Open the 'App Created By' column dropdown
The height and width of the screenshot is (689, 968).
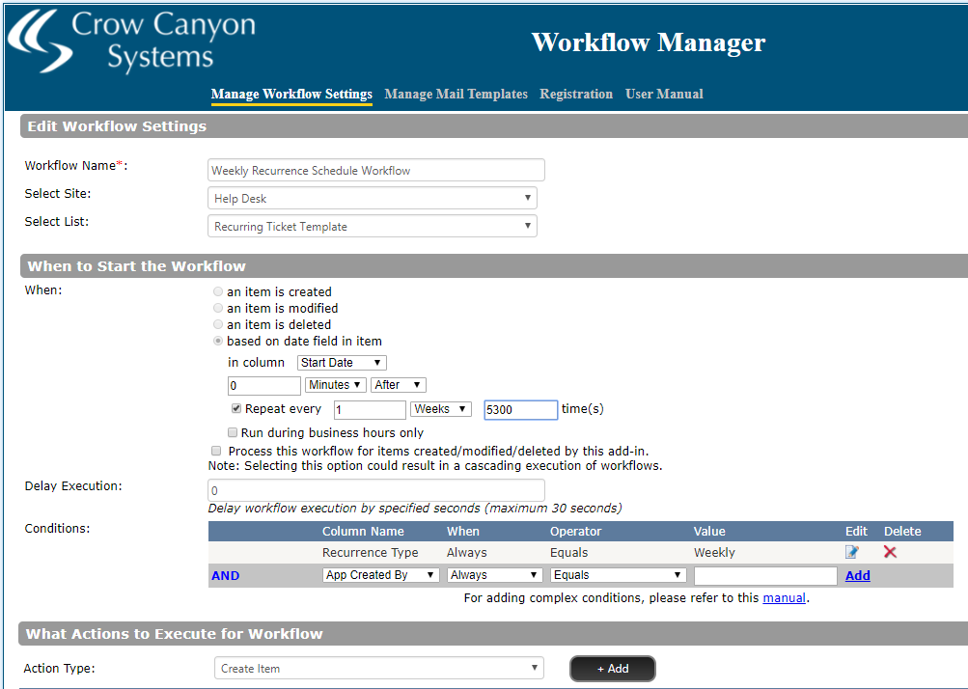point(380,575)
